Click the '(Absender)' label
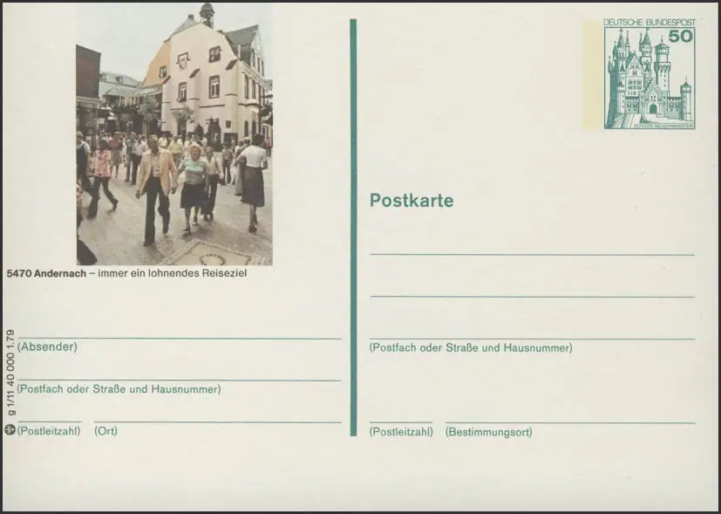Image resolution: width=721 pixels, height=514 pixels. tap(47, 346)
